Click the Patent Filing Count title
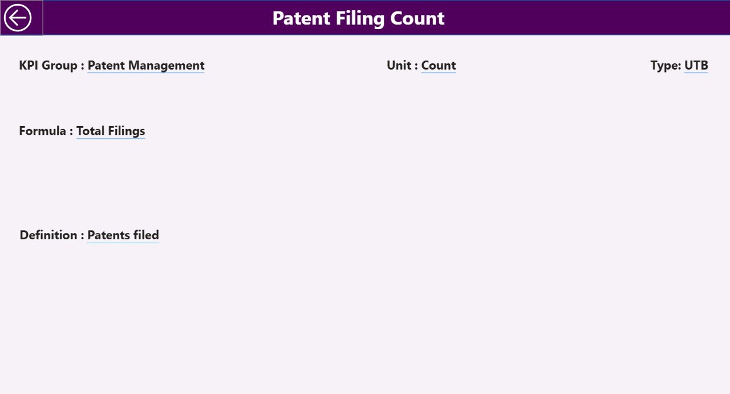730x394 pixels. click(358, 18)
